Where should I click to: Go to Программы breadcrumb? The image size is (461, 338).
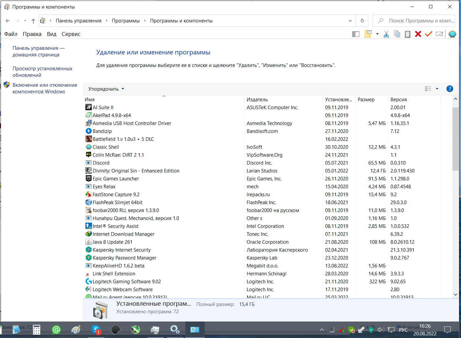[126, 21]
